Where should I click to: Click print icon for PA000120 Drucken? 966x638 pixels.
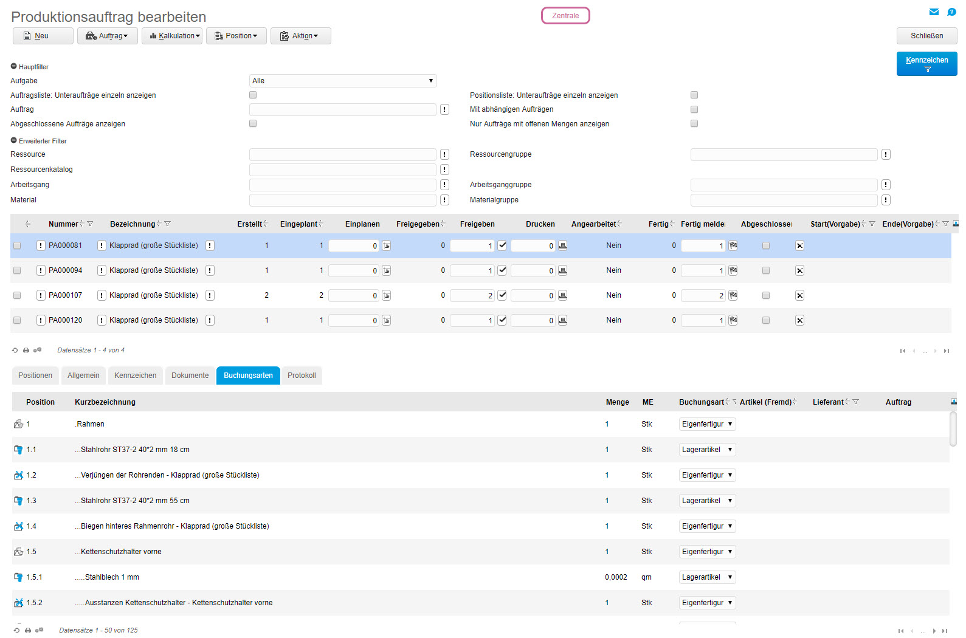[x=563, y=320]
